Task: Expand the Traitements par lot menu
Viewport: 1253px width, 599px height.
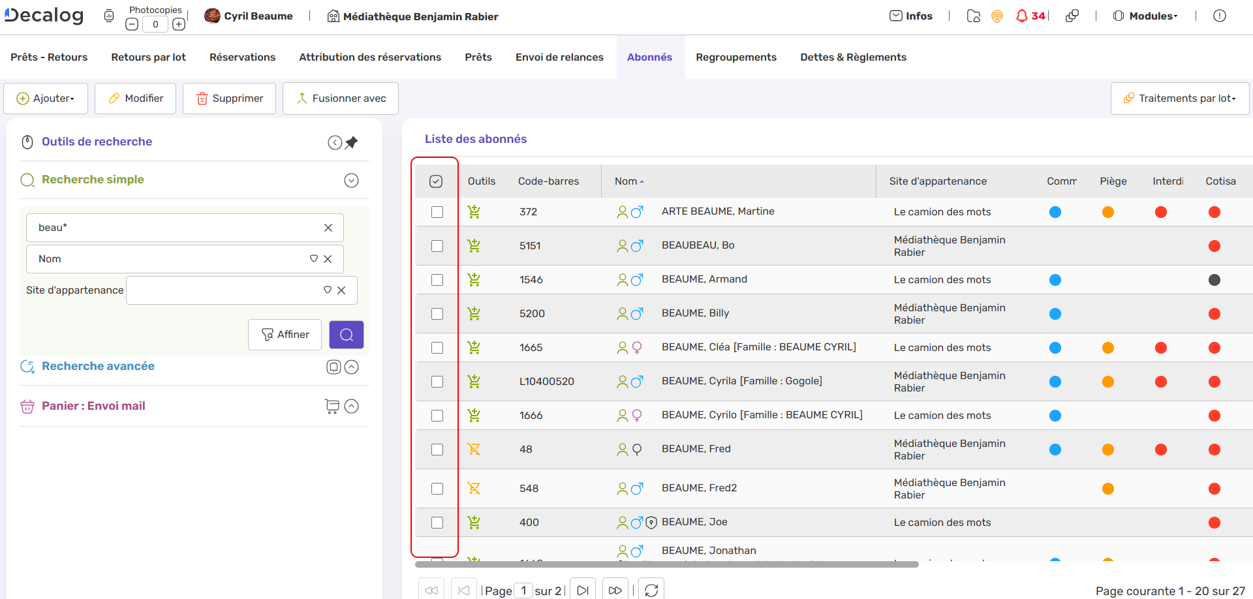Action: [x=1180, y=99]
